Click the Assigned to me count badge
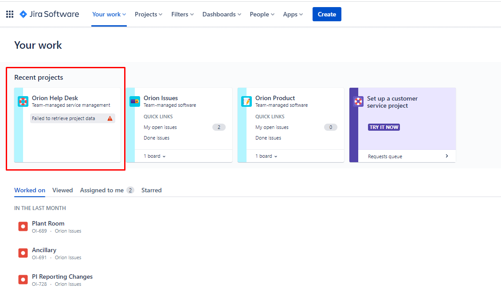501x292 pixels. [130, 190]
